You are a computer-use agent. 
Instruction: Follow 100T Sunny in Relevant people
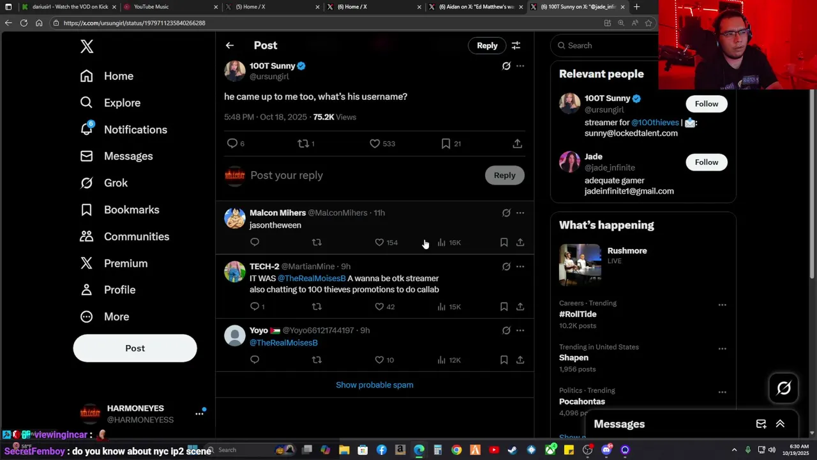[706, 104]
